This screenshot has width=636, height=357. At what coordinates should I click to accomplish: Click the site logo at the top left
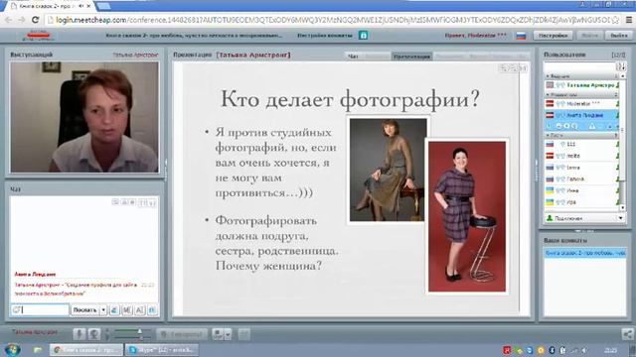coord(38,36)
